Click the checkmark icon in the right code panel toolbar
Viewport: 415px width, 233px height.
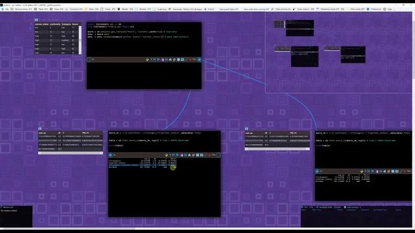(x=362, y=172)
